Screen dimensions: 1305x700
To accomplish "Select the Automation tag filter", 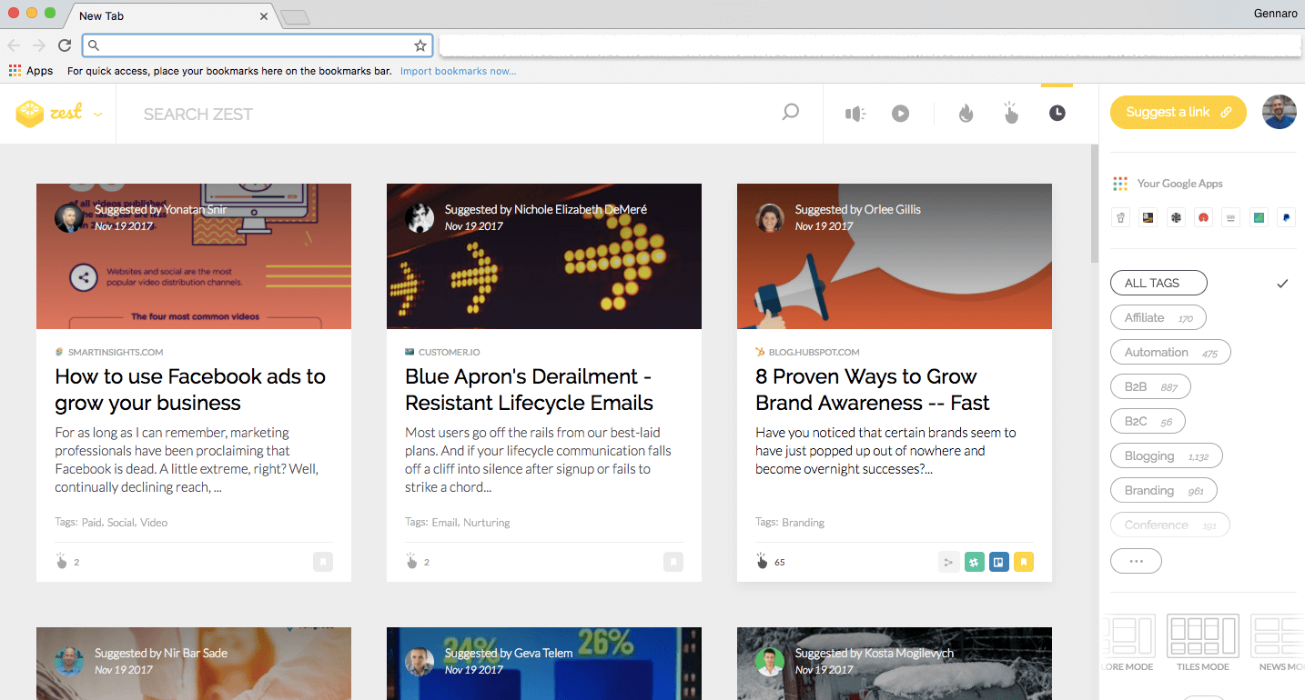I will (1170, 353).
